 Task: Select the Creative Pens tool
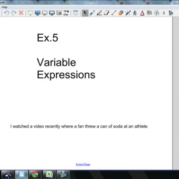[99, 13]
